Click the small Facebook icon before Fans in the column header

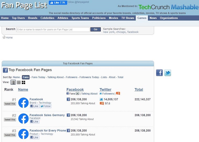point(68,94)
